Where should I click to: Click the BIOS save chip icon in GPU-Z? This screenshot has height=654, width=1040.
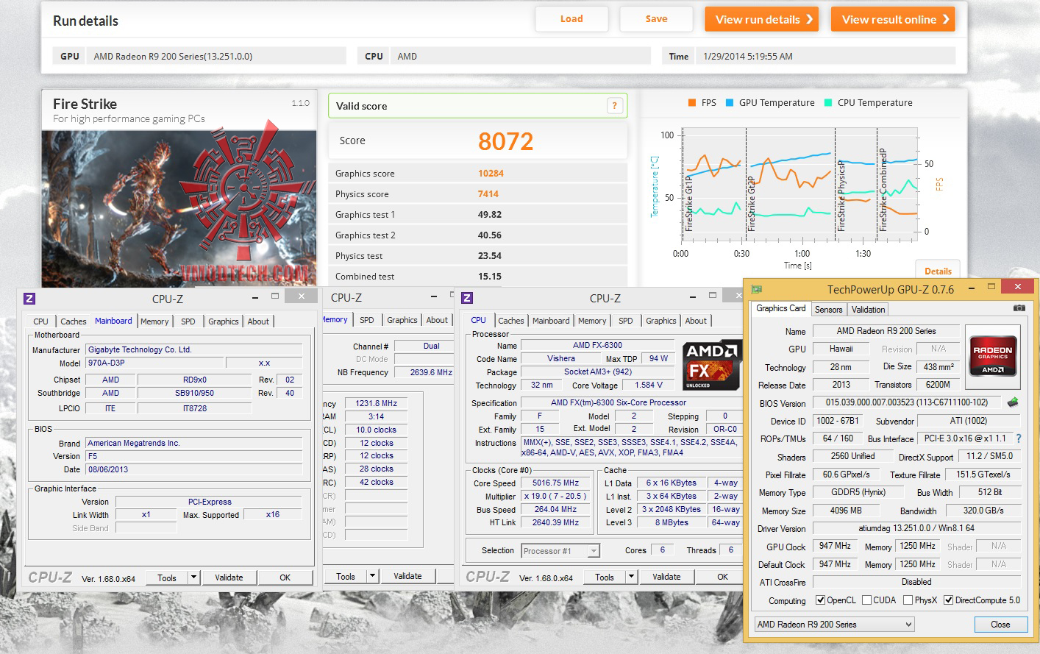coord(1013,402)
